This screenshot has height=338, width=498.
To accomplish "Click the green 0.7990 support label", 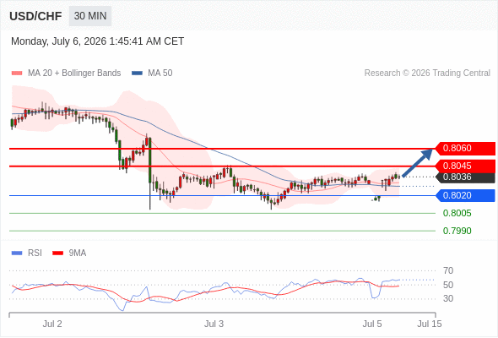I will point(457,231).
